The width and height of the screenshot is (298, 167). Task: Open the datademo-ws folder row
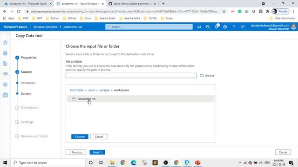point(141,99)
